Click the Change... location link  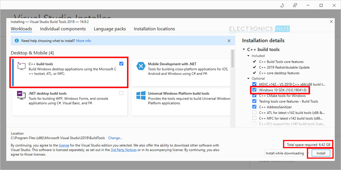pyautogui.click(x=115, y=138)
